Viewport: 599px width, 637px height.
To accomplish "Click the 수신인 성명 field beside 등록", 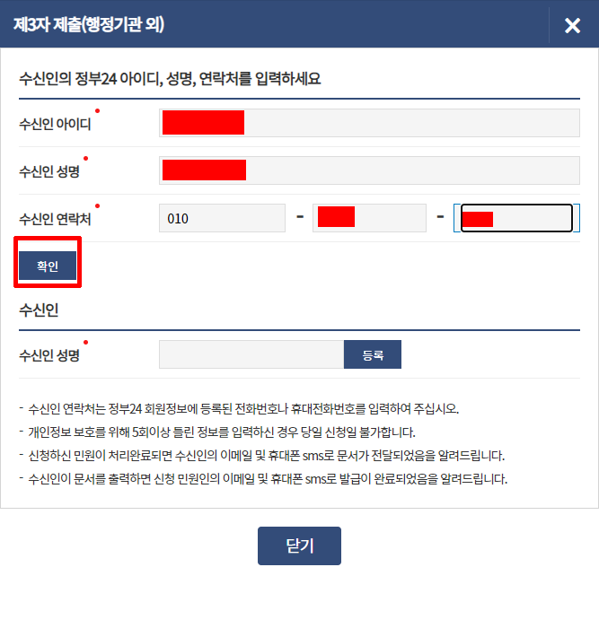I will coord(251,354).
